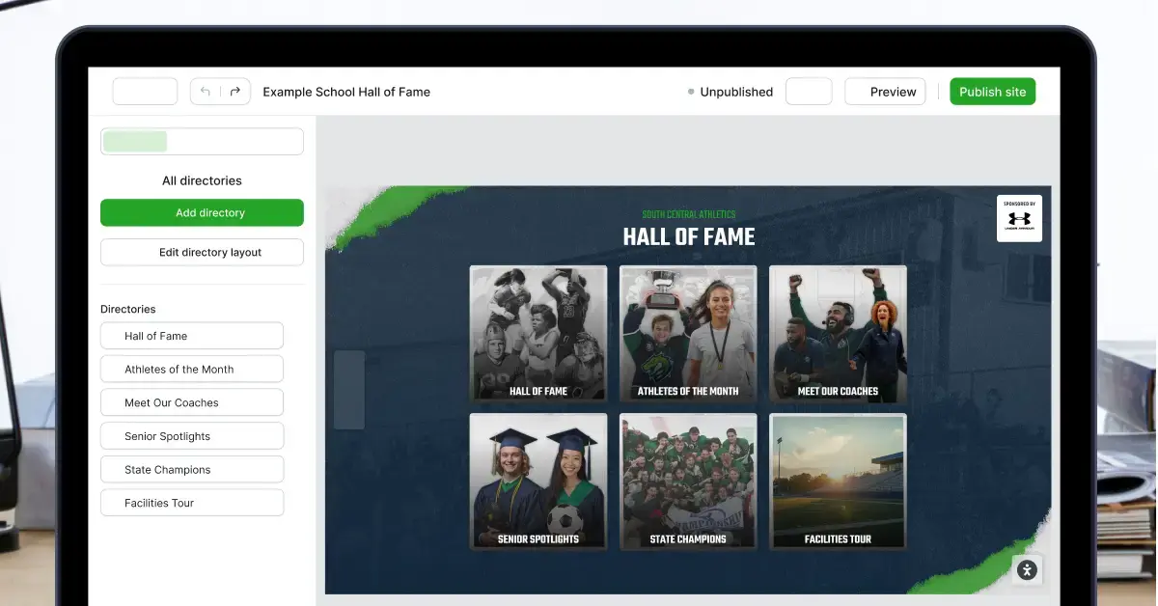This screenshot has width=1158, height=606.
Task: Click the Hall of Fame photo tile
Action: [x=538, y=333]
